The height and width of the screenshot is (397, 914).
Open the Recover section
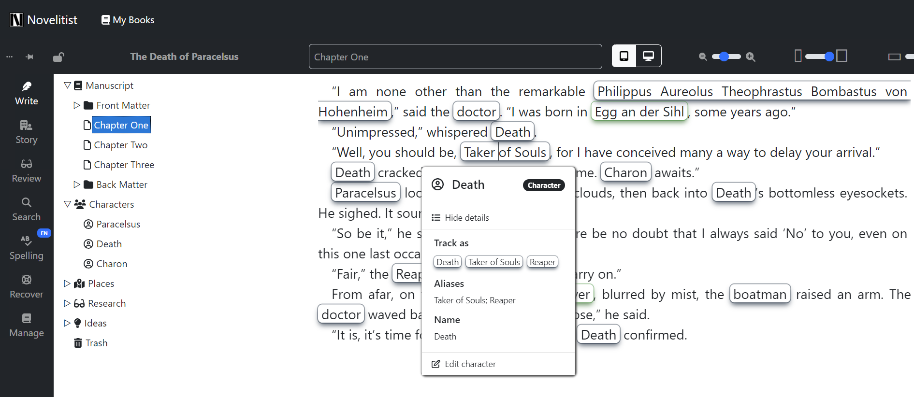27,287
